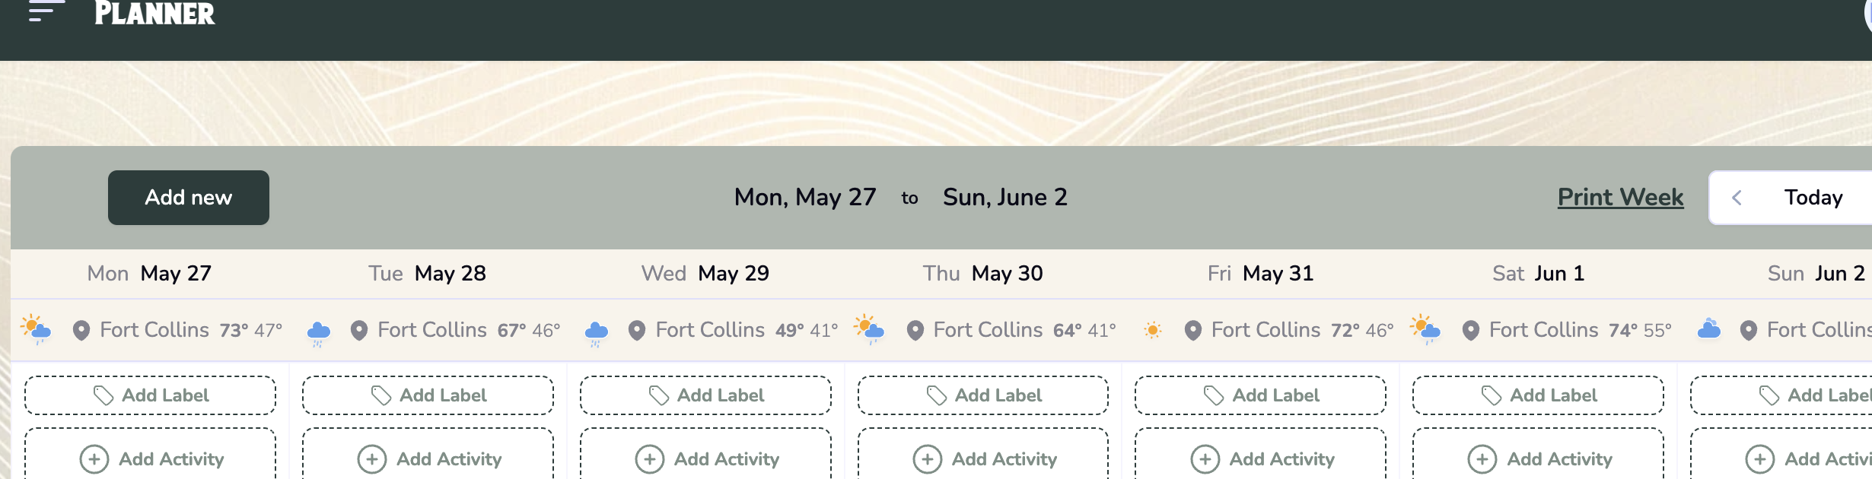Viewport: 1872px width, 479px height.
Task: Click Monday's partly cloudy weather icon
Action: coord(36,329)
